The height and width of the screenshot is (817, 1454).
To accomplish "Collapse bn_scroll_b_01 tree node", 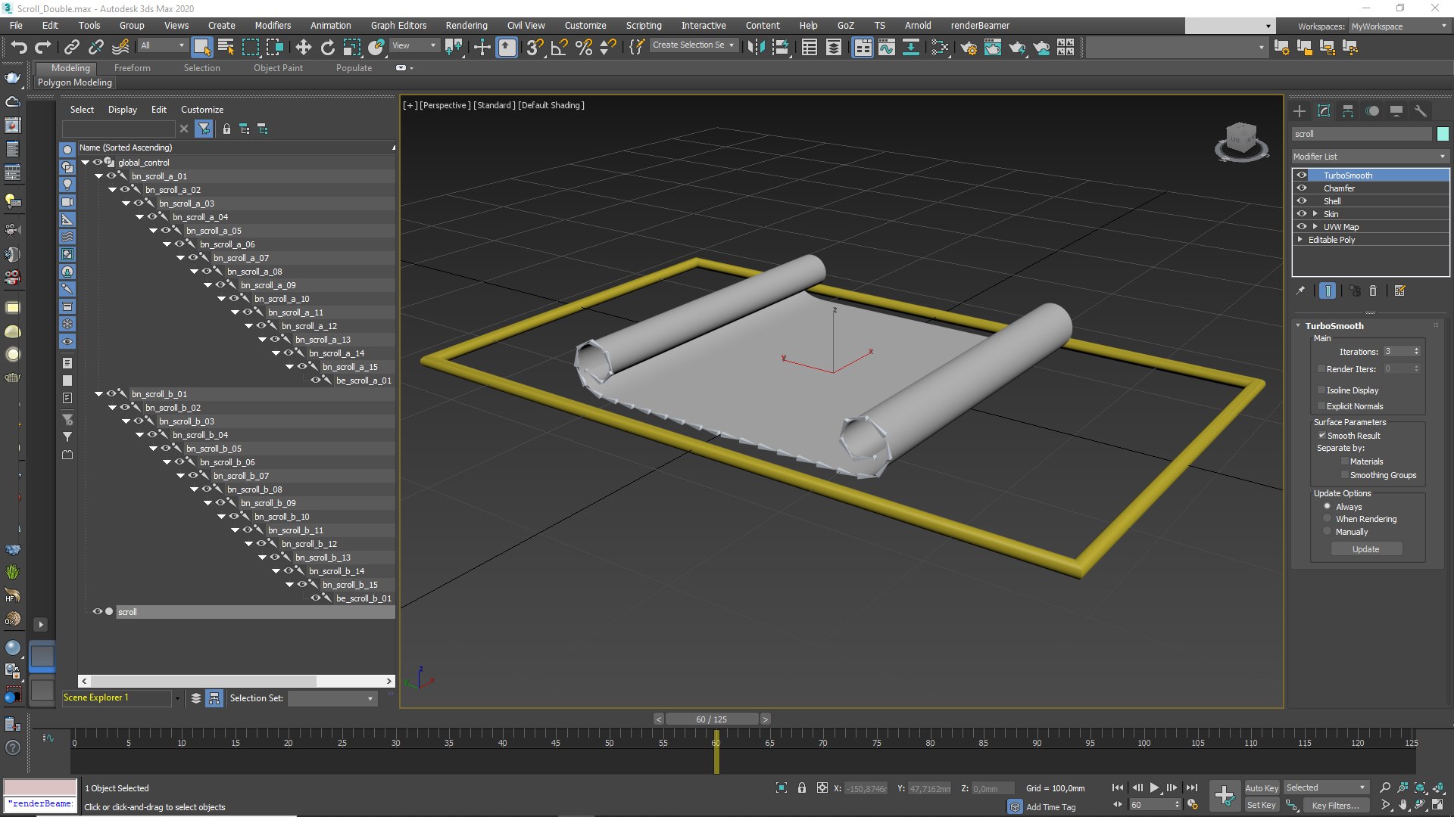I will point(99,394).
